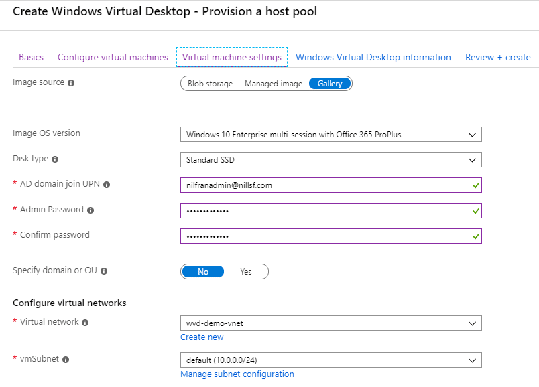Image resolution: width=539 pixels, height=387 pixels.
Task: Show info tooltip for AD domain join UPN
Action: coord(107,185)
